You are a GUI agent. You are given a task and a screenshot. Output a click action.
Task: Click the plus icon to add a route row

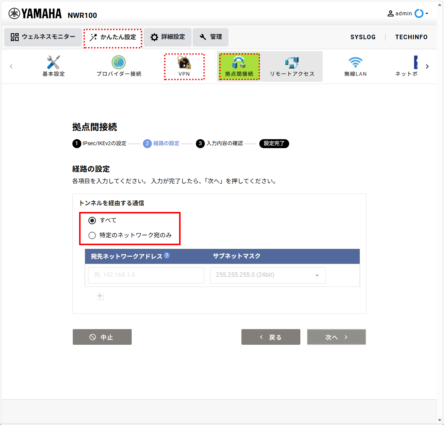click(x=100, y=296)
